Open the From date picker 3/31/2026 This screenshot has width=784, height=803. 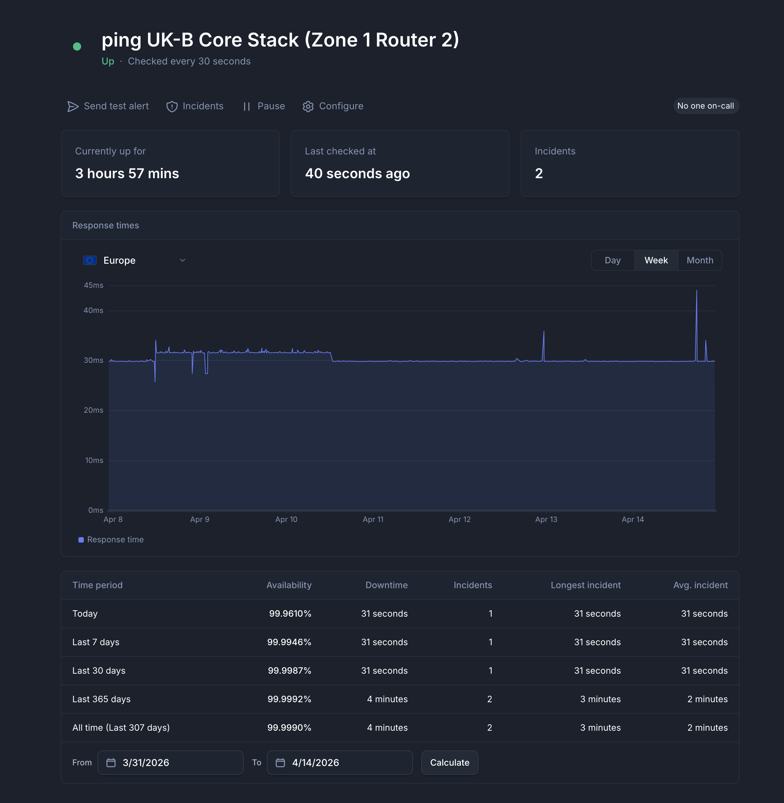170,763
